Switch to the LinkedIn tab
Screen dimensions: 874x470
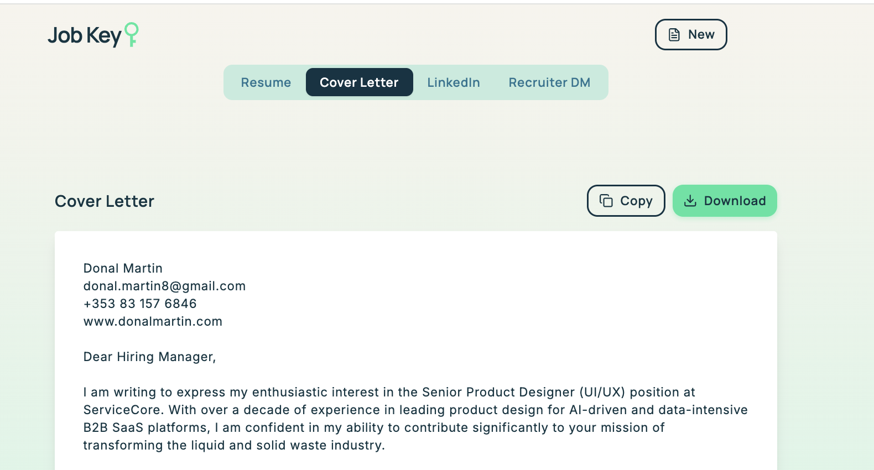[x=453, y=82]
